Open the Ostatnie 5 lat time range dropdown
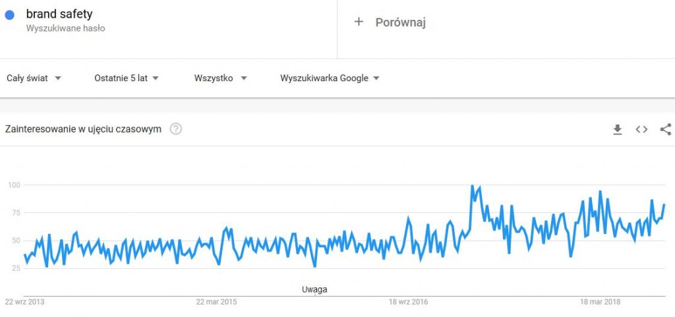675x317 pixels. [127, 78]
